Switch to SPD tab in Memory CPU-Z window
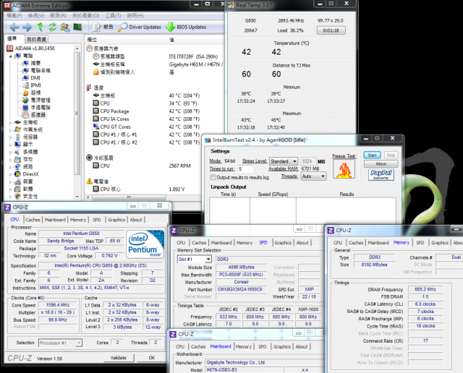The height and width of the screenshot is (373, 463). [420, 243]
